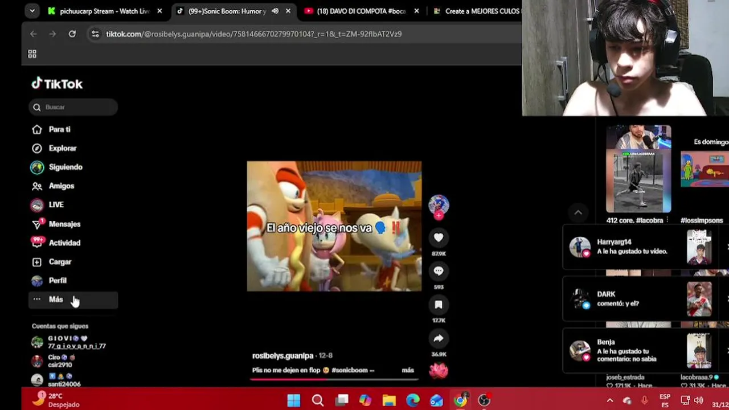The width and height of the screenshot is (729, 410).
Task: Reload the TikTok page
Action: coord(72,34)
